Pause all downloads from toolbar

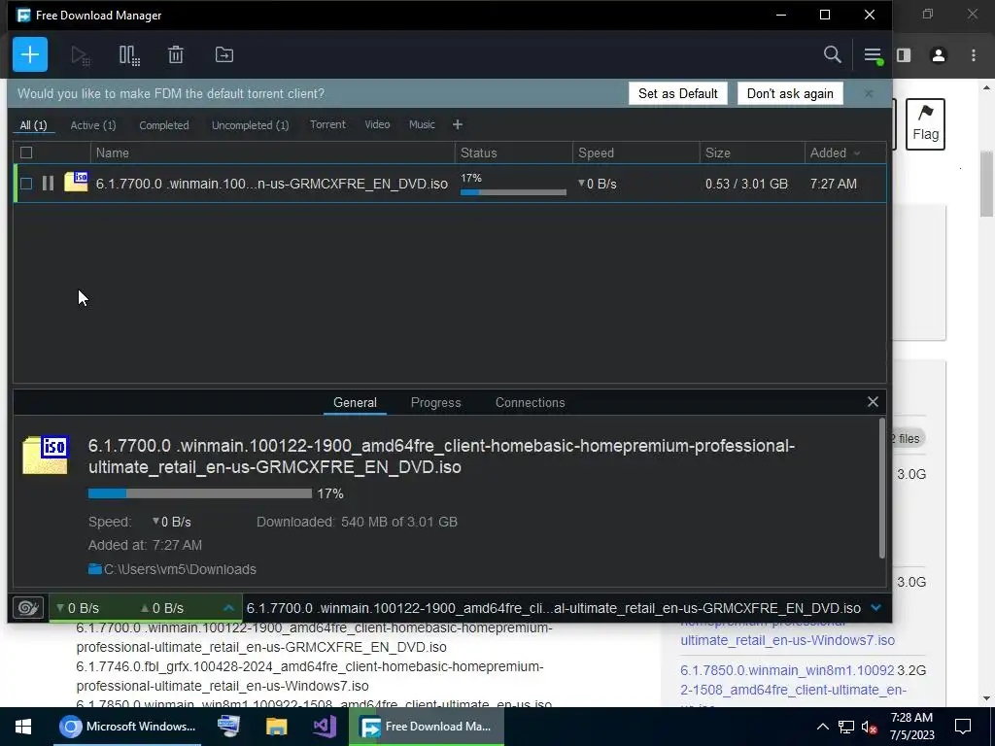[x=129, y=55]
